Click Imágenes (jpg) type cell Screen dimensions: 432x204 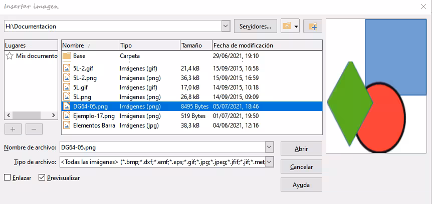pyautogui.click(x=139, y=125)
